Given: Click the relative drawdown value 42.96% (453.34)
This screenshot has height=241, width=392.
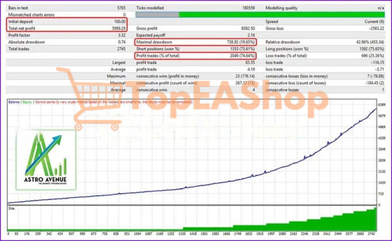Looking at the screenshot, I should pyautogui.click(x=370, y=42).
